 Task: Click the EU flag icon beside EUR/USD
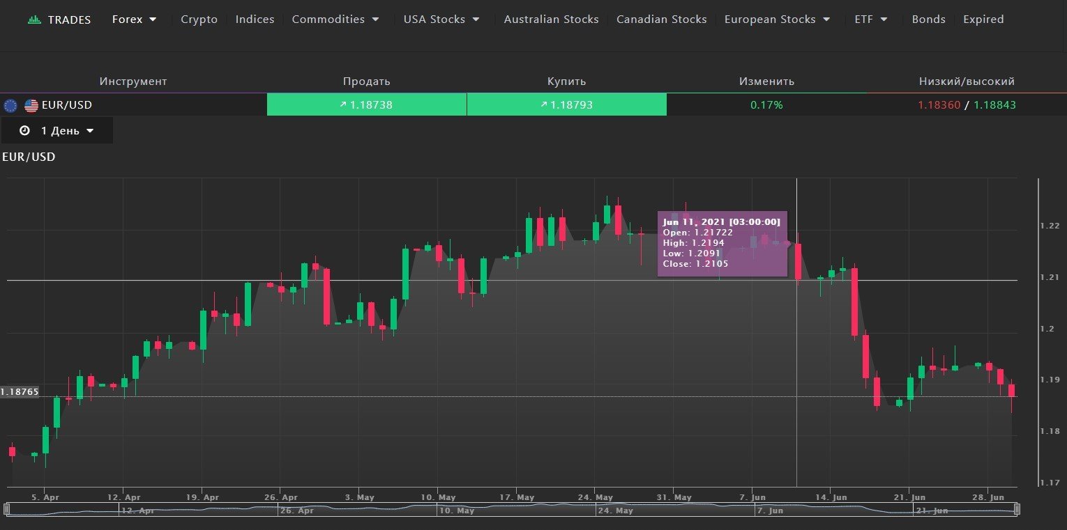(10, 106)
